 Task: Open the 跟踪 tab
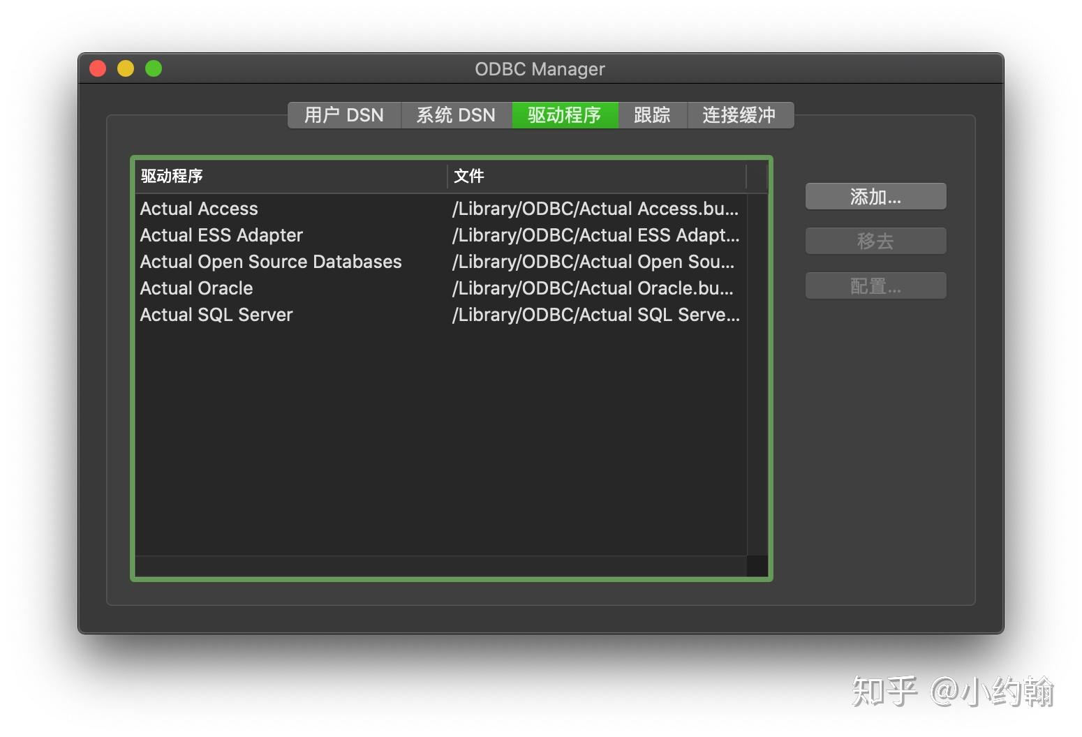651,114
